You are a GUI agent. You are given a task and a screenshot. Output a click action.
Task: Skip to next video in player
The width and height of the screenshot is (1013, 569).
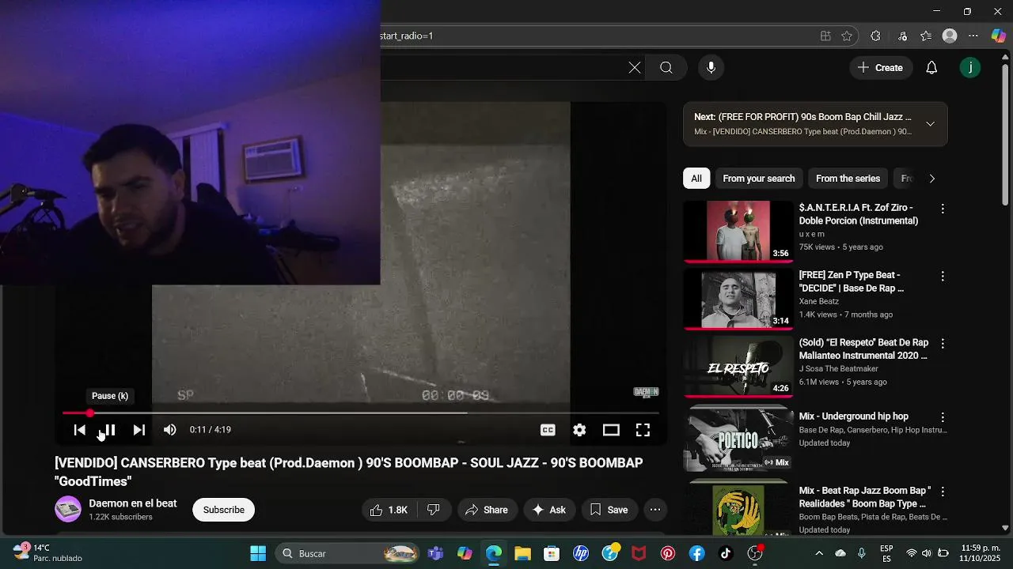click(139, 430)
